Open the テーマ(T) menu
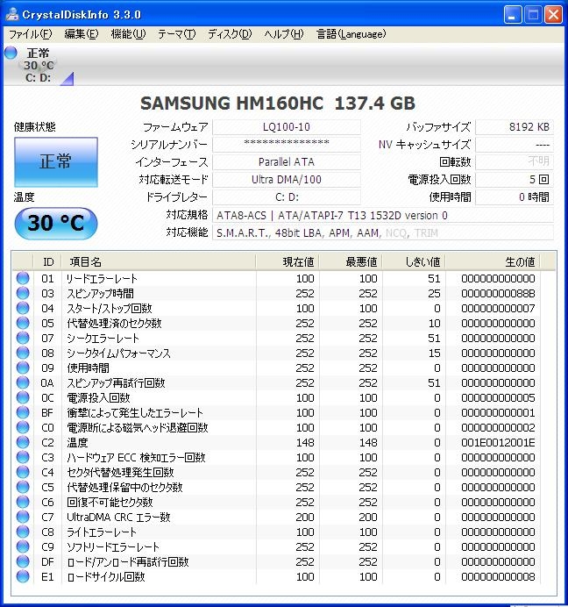 [177, 34]
